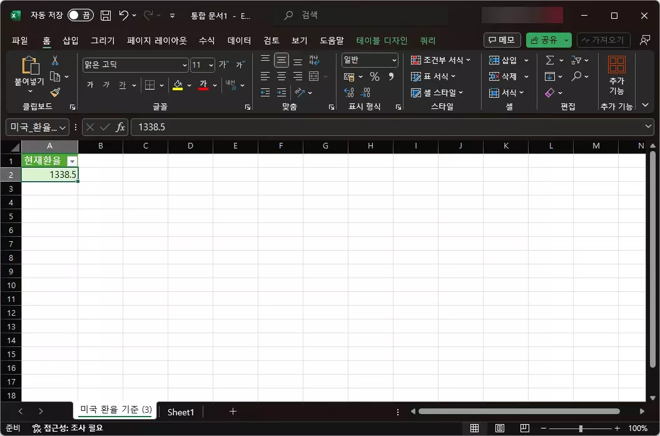Open the 데이터 ribbon tab
The width and height of the screenshot is (660, 436).
tap(239, 41)
